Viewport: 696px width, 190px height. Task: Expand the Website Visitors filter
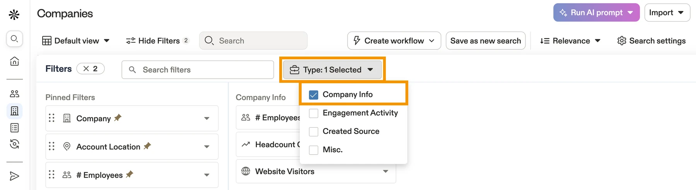[386, 171]
